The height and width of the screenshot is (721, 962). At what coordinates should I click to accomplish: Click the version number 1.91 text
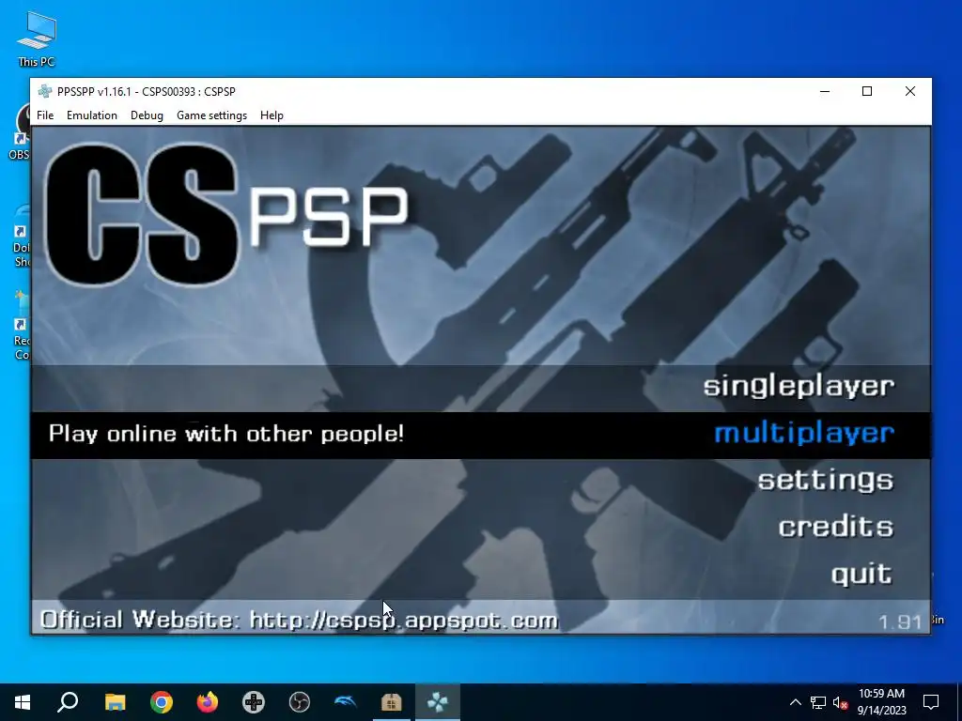point(900,621)
